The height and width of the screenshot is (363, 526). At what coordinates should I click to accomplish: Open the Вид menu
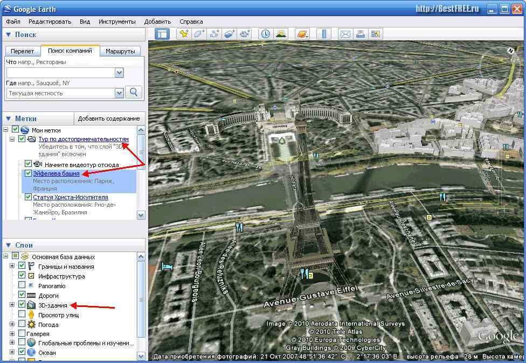(85, 22)
